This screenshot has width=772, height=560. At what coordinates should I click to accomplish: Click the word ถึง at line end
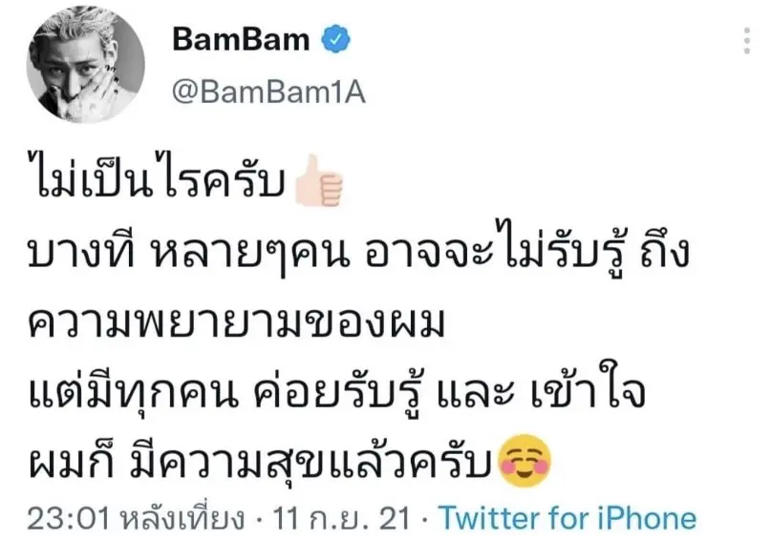[664, 253]
